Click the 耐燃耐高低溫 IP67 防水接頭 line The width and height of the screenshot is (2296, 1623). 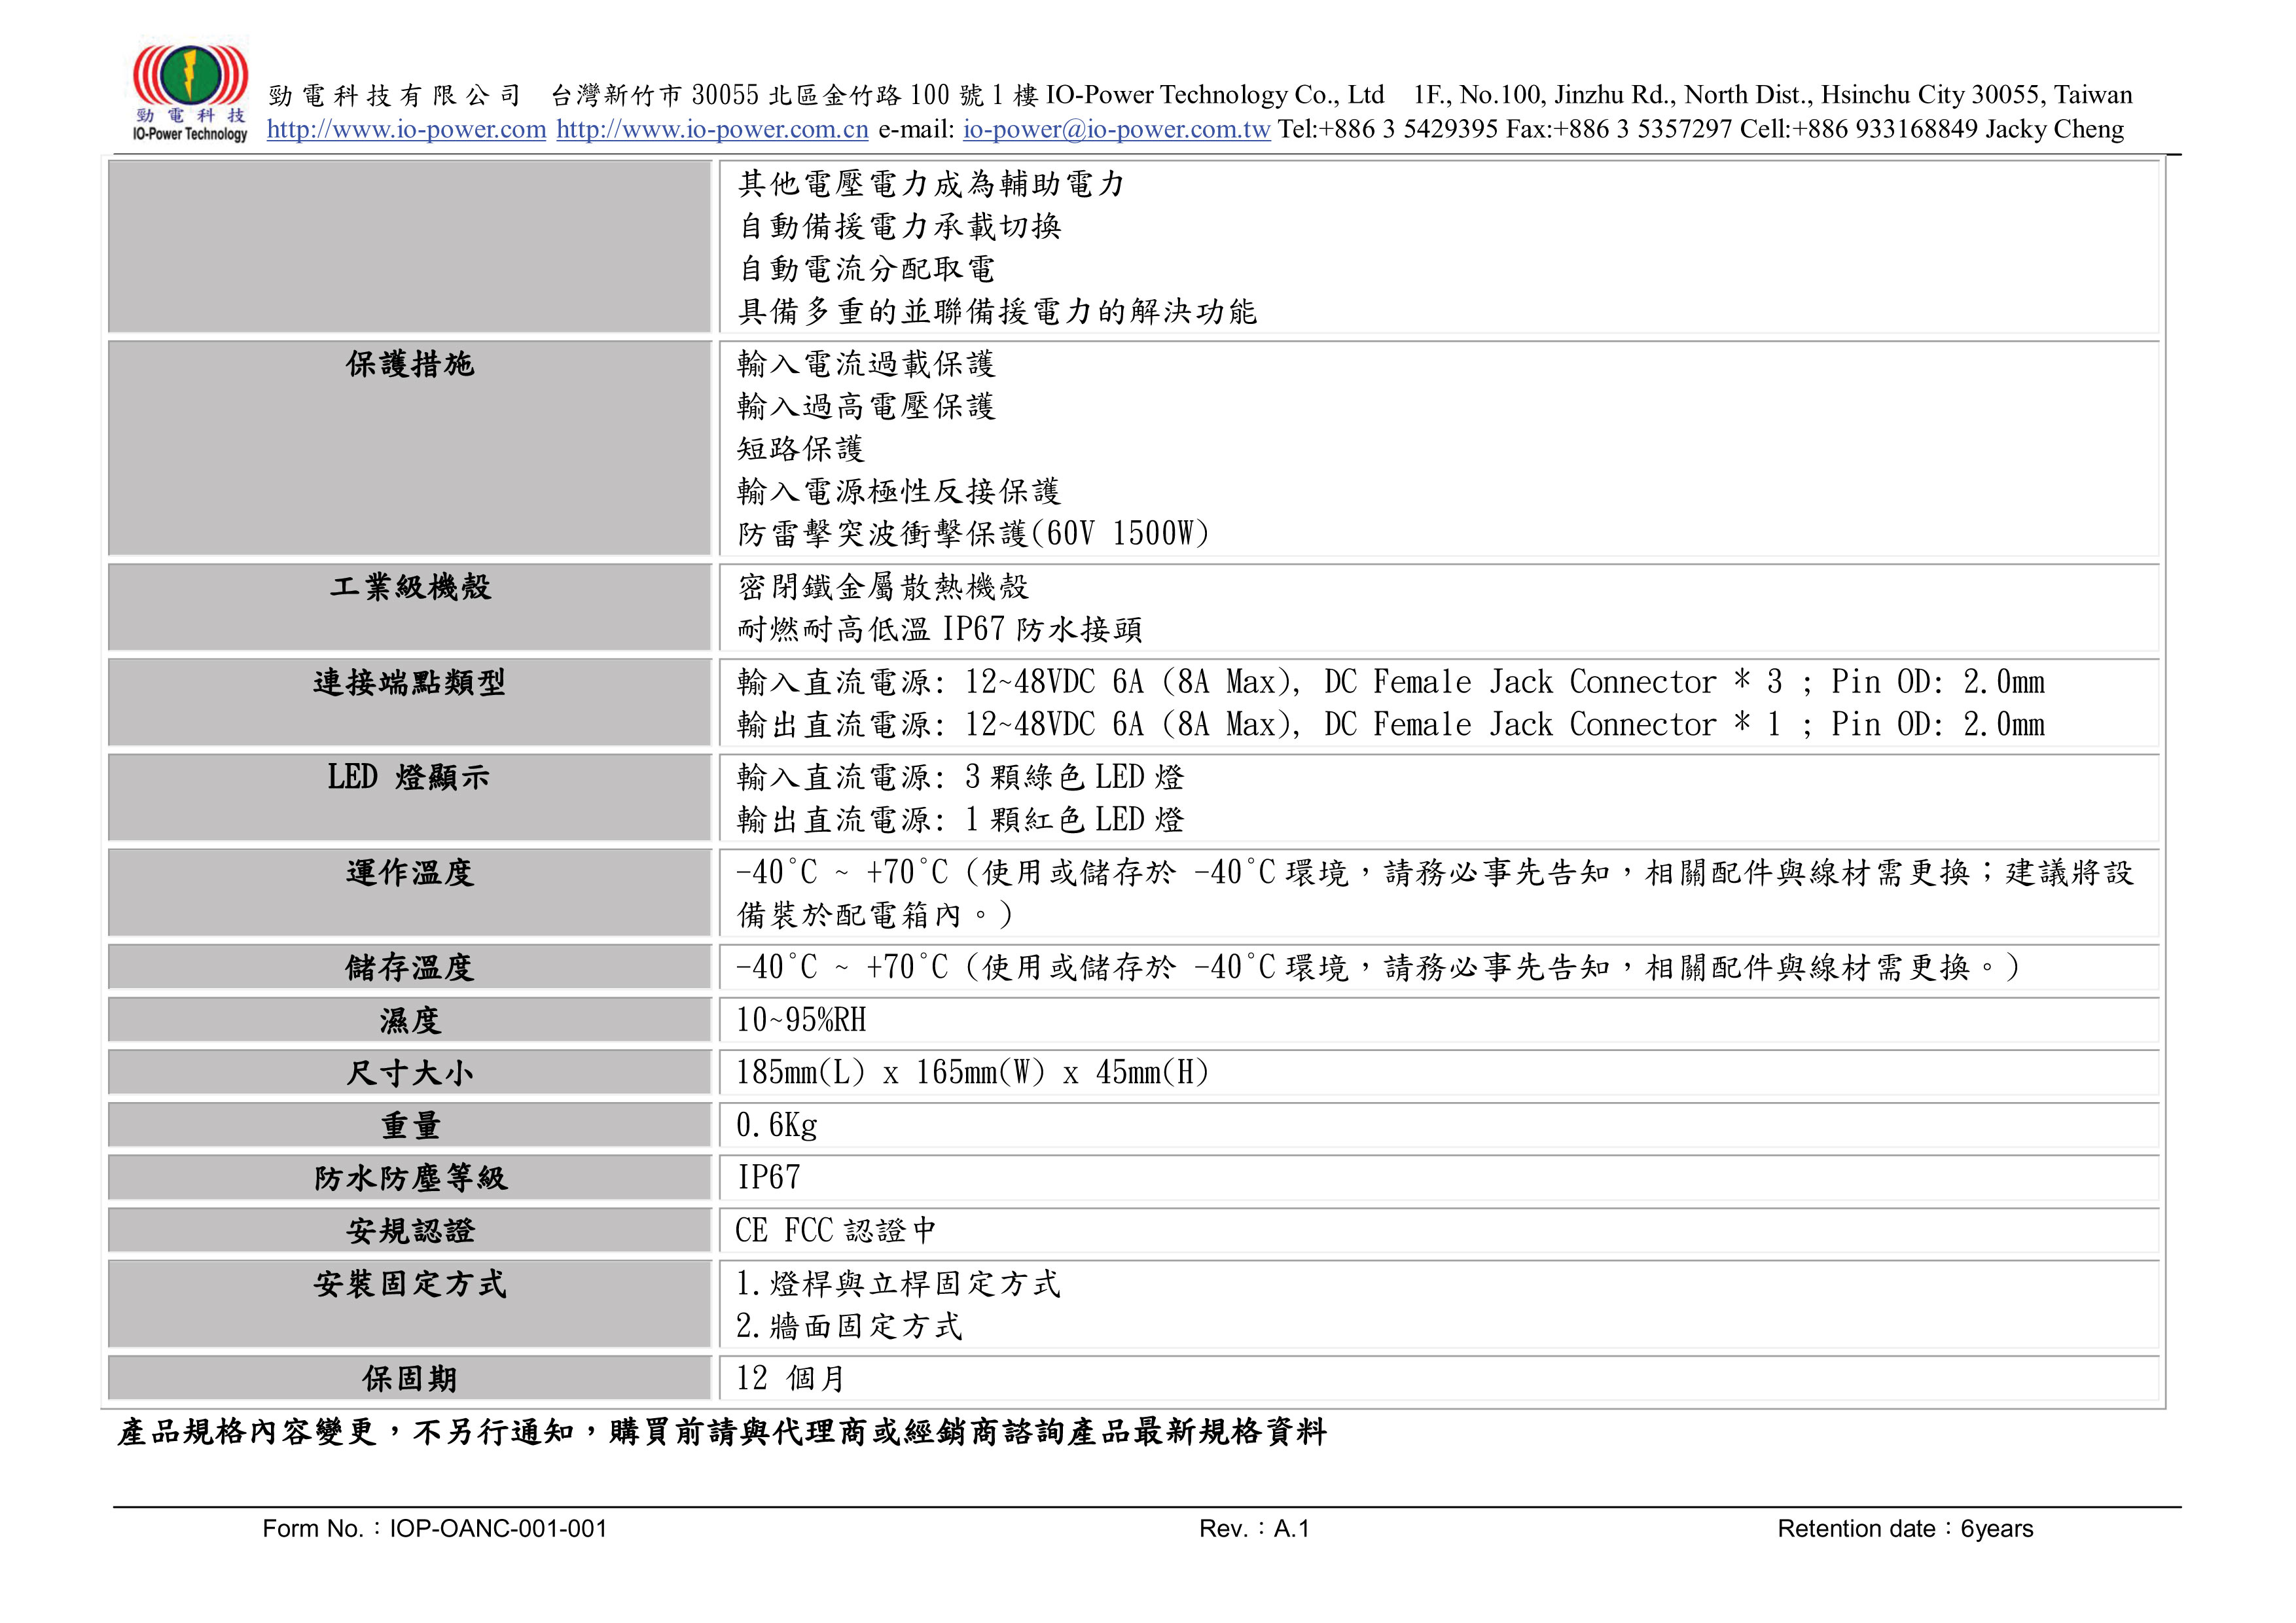click(x=940, y=629)
